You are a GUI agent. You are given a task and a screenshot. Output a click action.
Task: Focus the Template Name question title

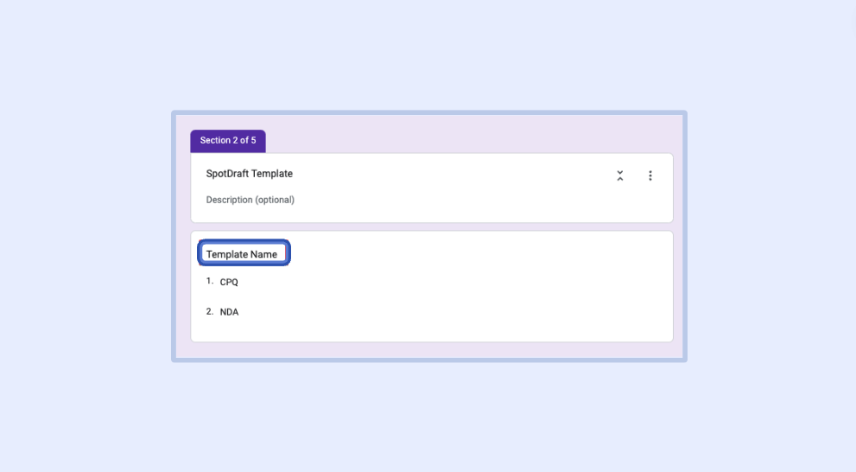click(x=242, y=254)
